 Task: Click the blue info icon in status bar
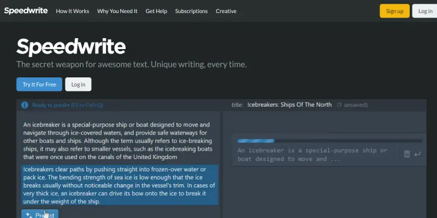pyautogui.click(x=25, y=105)
